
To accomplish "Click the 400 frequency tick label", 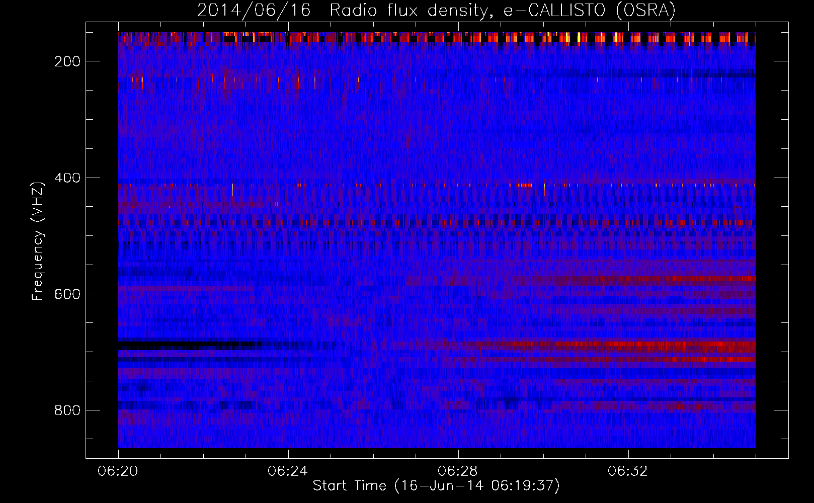I will pyautogui.click(x=67, y=178).
